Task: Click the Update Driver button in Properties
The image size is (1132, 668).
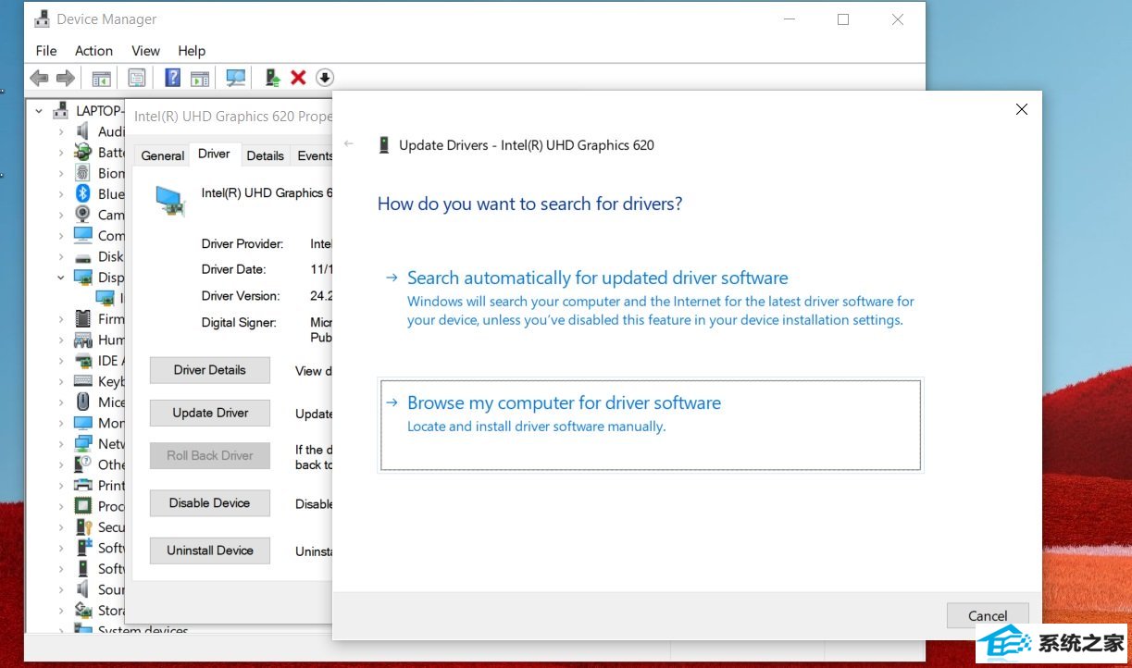Action: coord(210,413)
